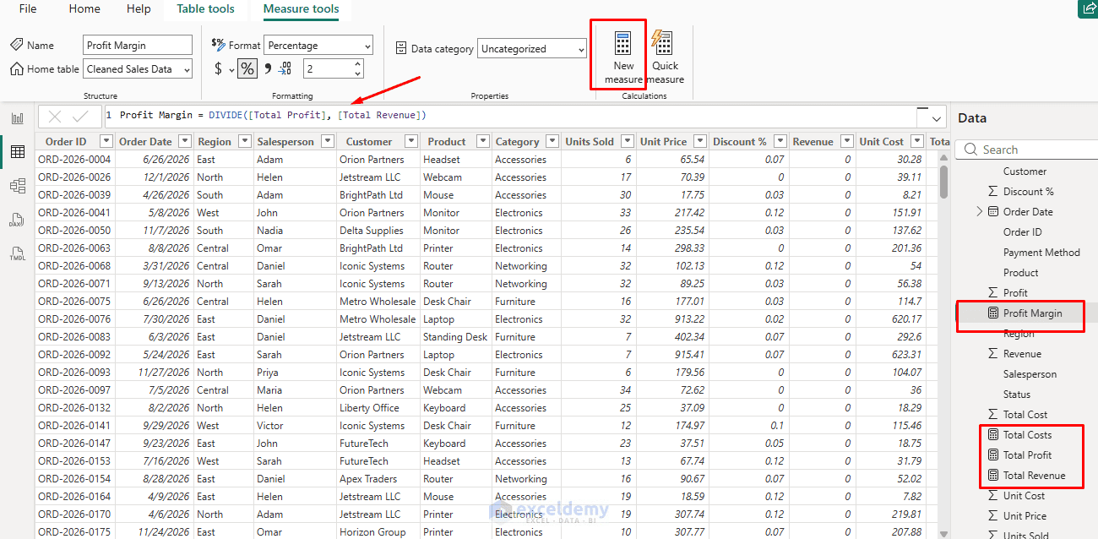The image size is (1098, 539).
Task: Click the Quick measure icon
Action: point(663,44)
